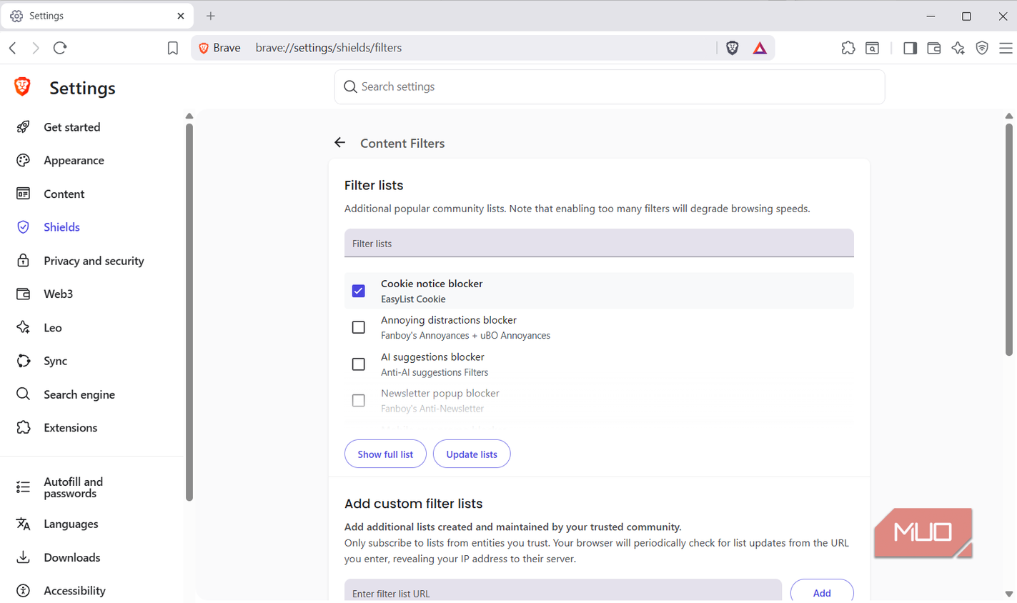Open the Brave VPN toolbar icon
This screenshot has width=1017, height=603.
pyautogui.click(x=982, y=48)
